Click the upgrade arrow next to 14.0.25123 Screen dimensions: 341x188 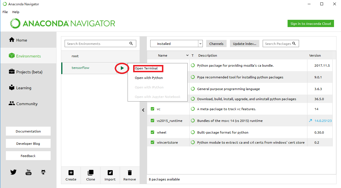tap(310, 121)
